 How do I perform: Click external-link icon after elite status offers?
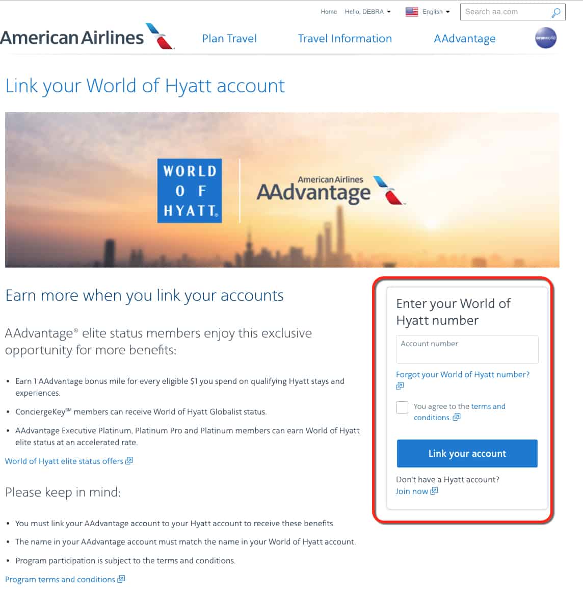pyautogui.click(x=129, y=461)
